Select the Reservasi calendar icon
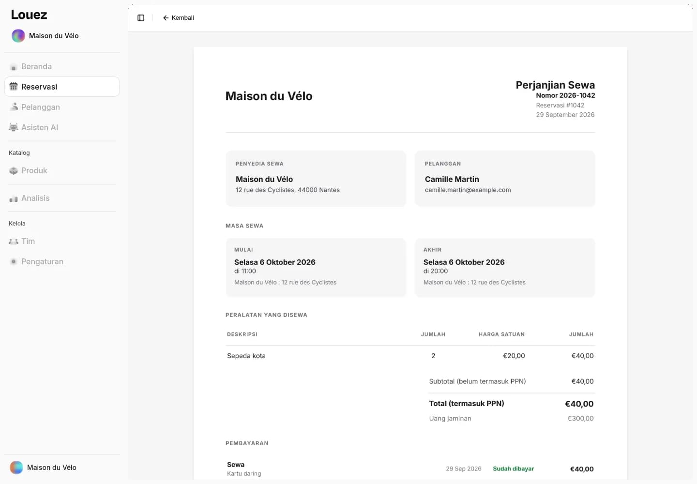Image resolution: width=697 pixels, height=484 pixels. (x=14, y=87)
